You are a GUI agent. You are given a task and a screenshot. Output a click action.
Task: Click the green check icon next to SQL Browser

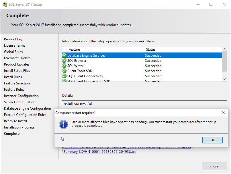pos(64,60)
